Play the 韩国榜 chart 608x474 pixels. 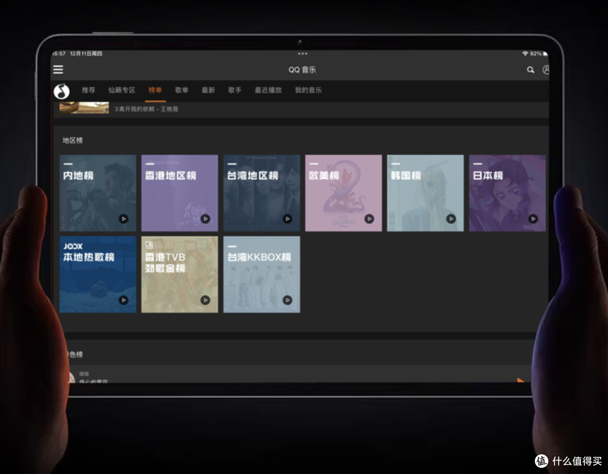(451, 219)
